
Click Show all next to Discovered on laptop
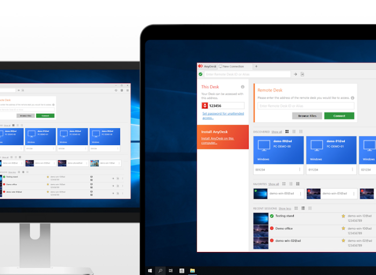pyautogui.click(x=277, y=132)
